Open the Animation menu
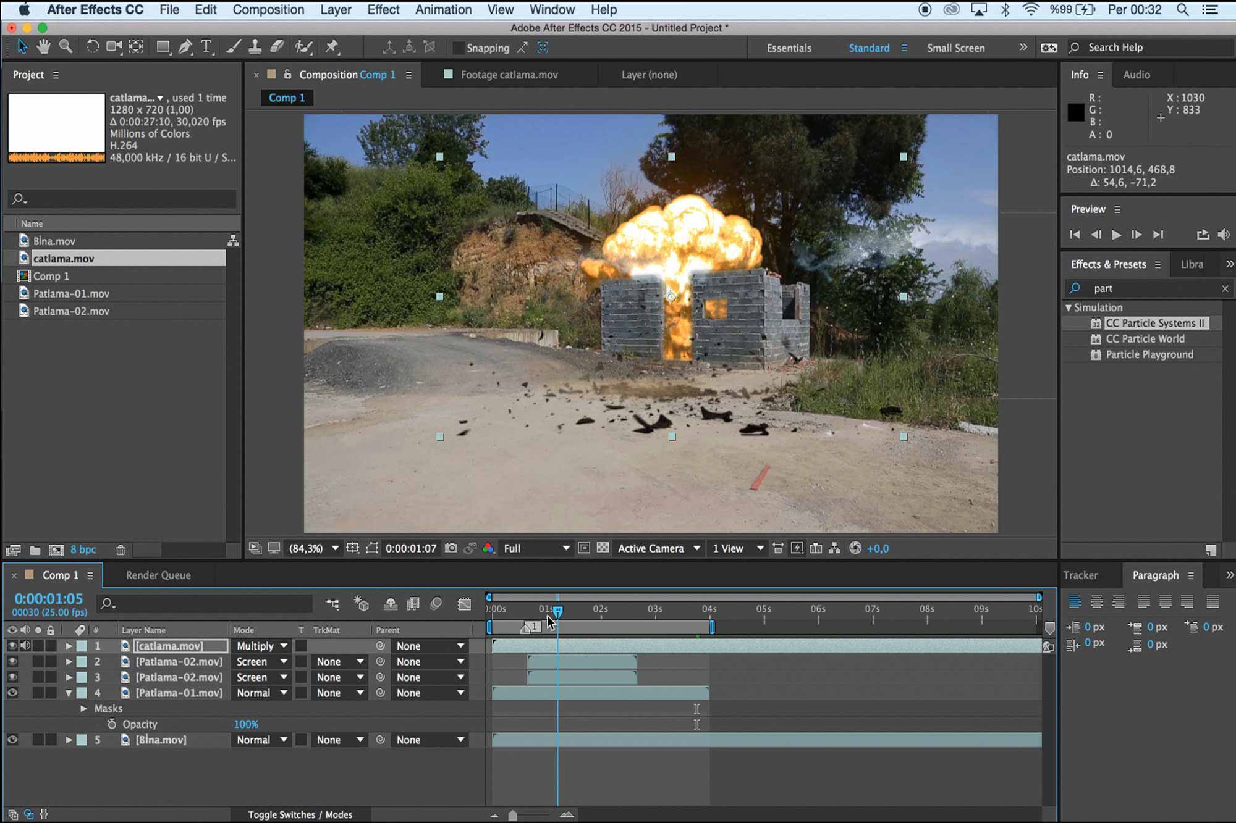This screenshot has width=1236, height=823. (x=442, y=10)
